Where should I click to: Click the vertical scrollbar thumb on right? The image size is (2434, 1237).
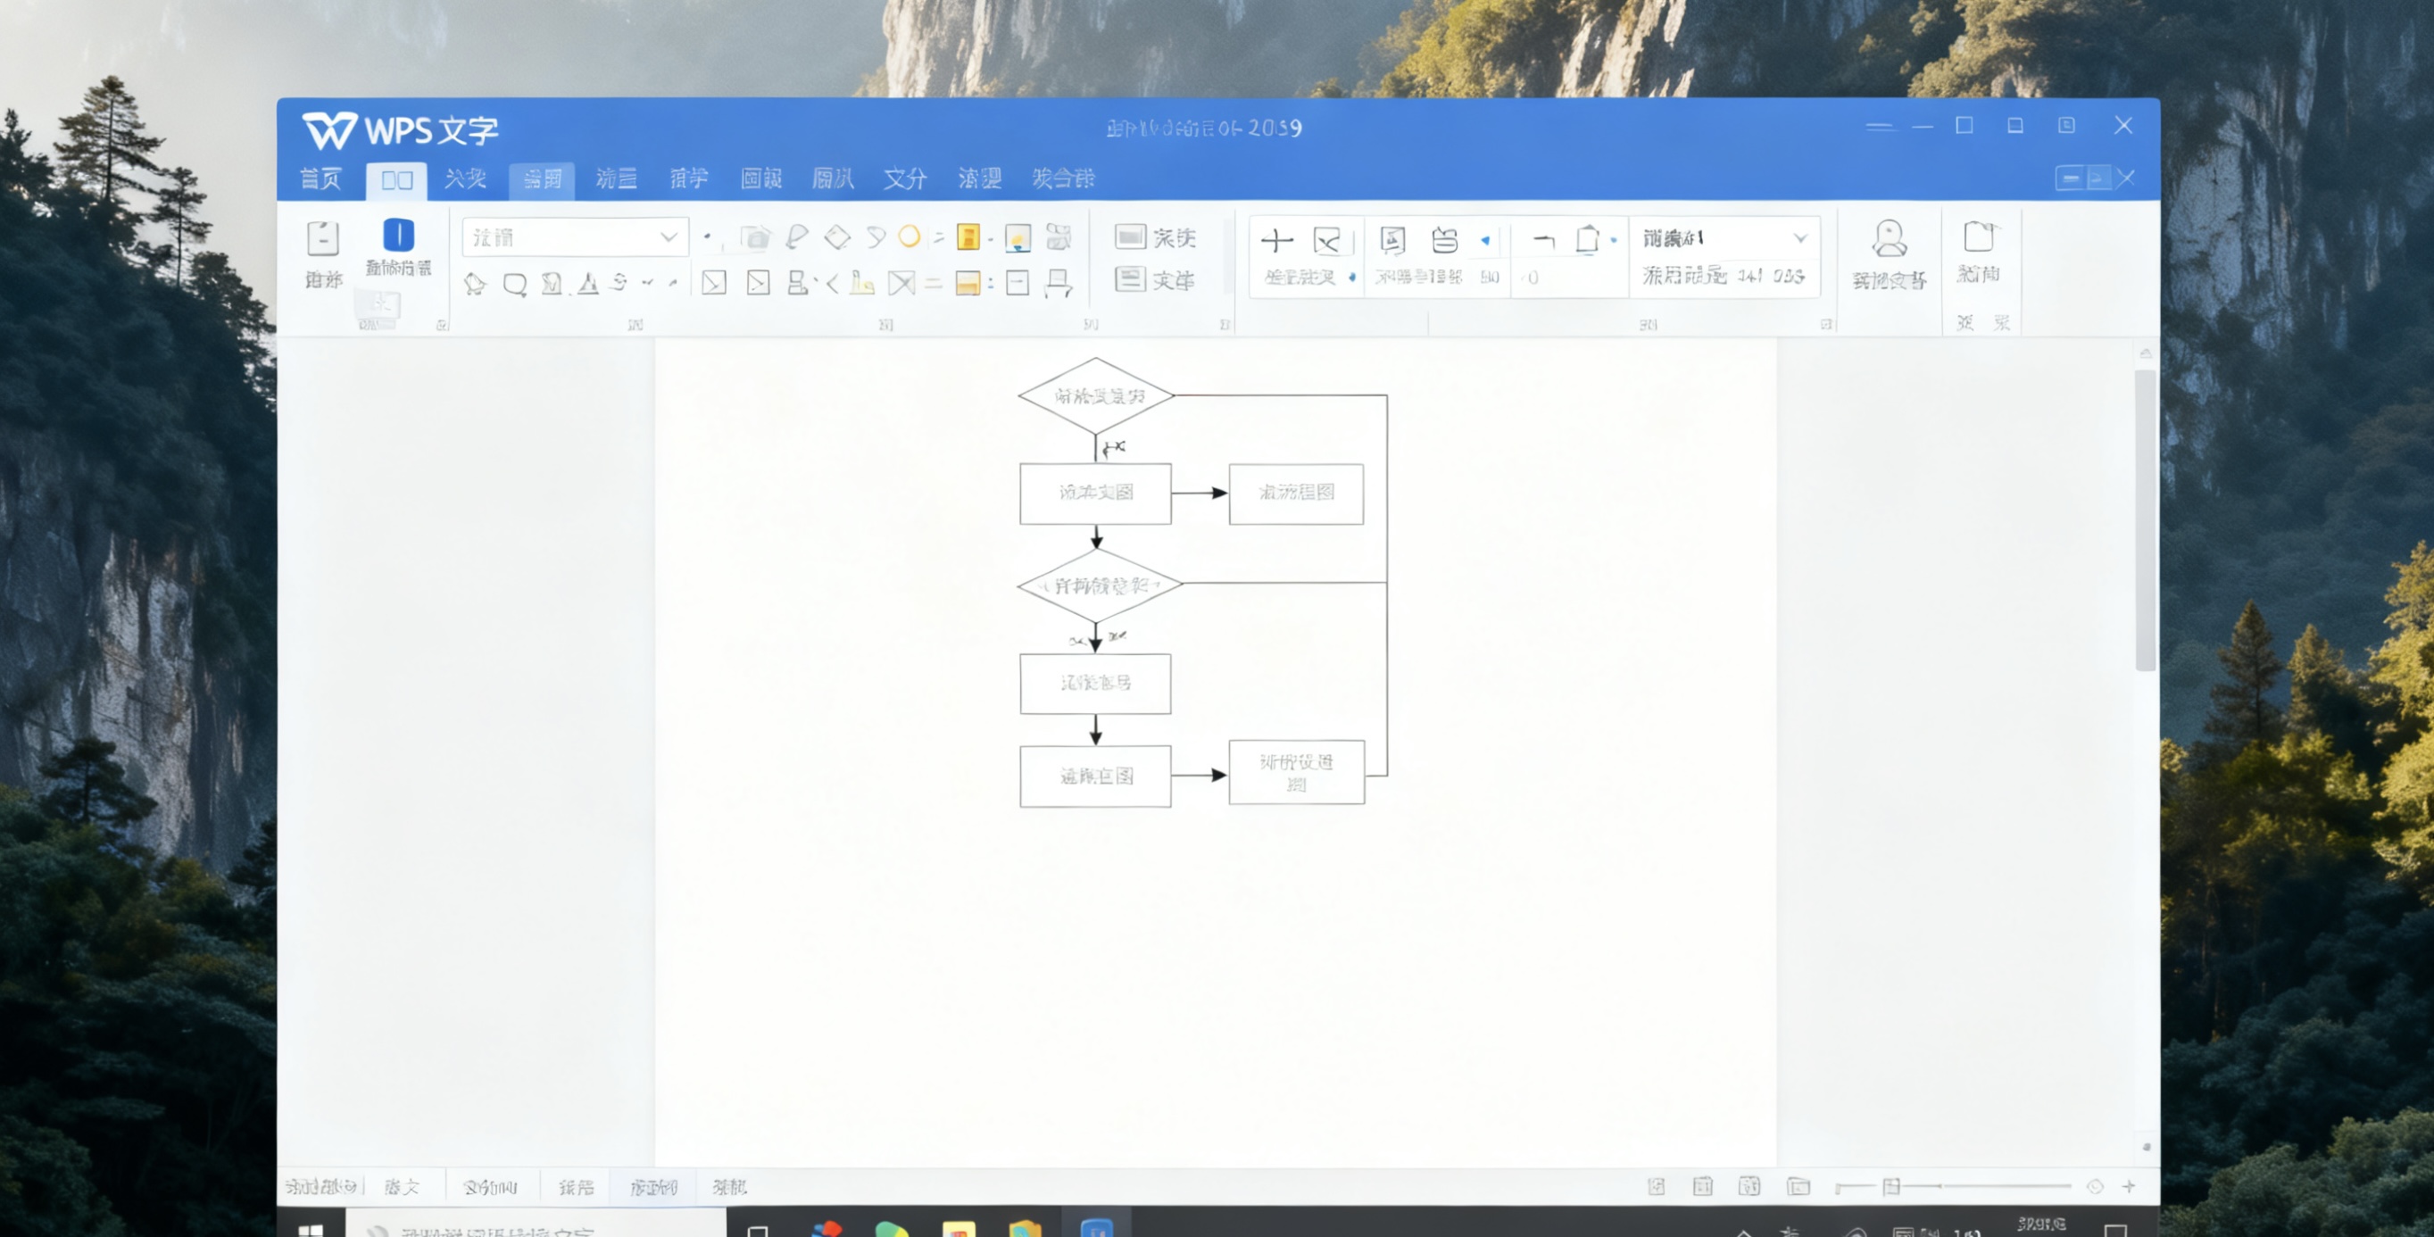click(x=2145, y=519)
